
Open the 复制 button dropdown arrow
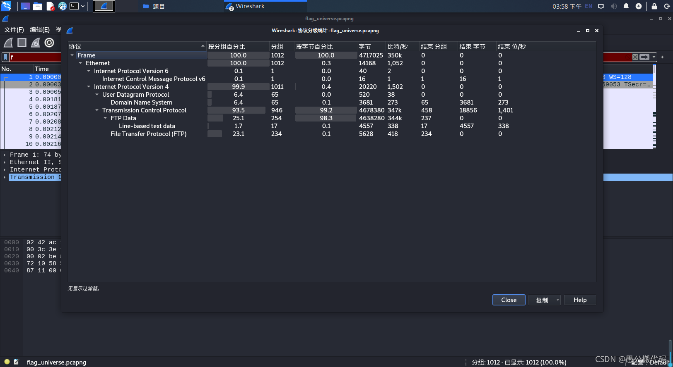click(x=558, y=300)
